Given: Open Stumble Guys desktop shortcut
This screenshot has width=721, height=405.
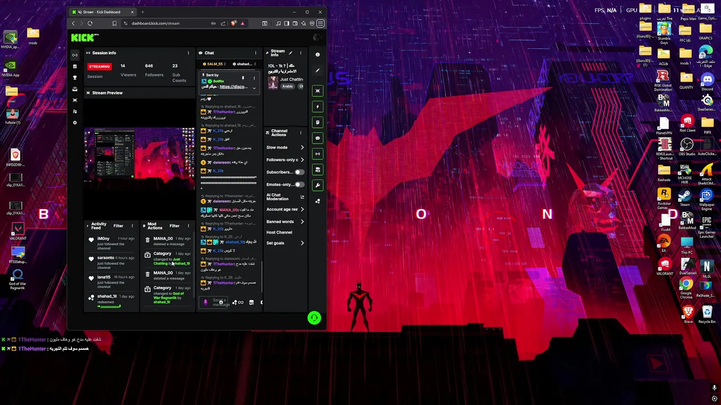Looking at the screenshot, I should pyautogui.click(x=664, y=33).
